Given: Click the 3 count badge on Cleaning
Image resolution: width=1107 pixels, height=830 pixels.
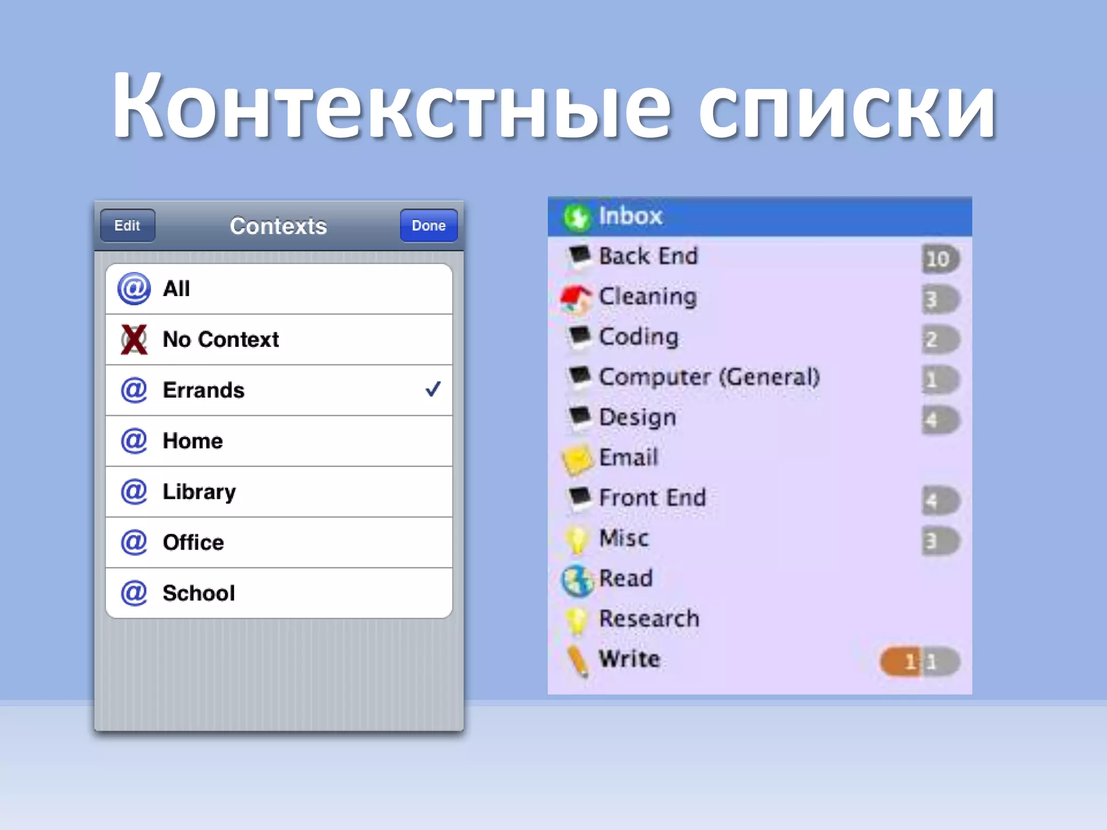Looking at the screenshot, I should pyautogui.click(x=941, y=299).
